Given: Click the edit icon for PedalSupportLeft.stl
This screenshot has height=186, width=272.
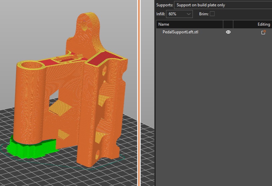Looking at the screenshot, I should click(x=263, y=32).
